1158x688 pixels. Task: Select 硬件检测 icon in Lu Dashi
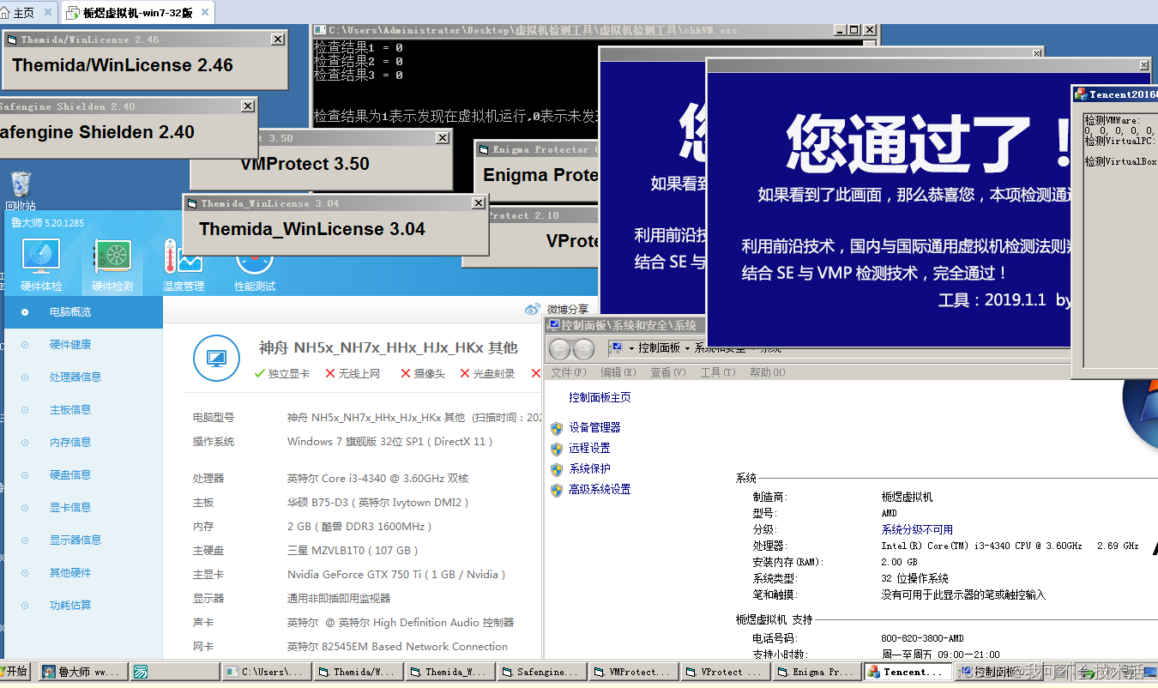coord(112,257)
